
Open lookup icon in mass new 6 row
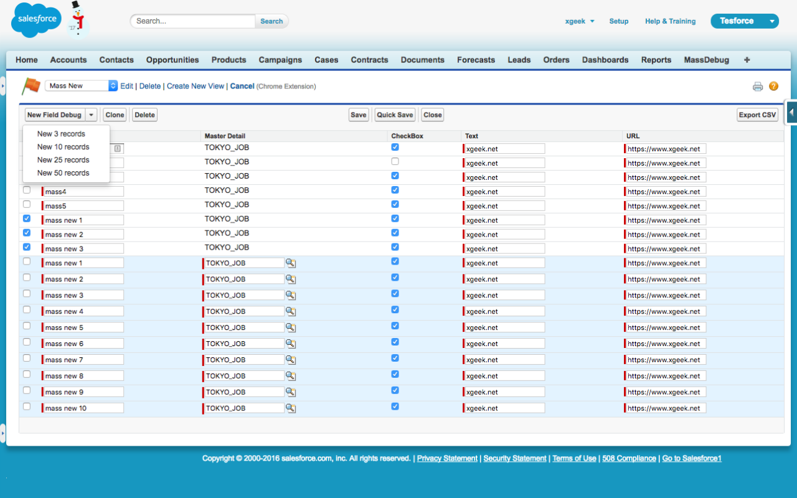click(x=290, y=344)
